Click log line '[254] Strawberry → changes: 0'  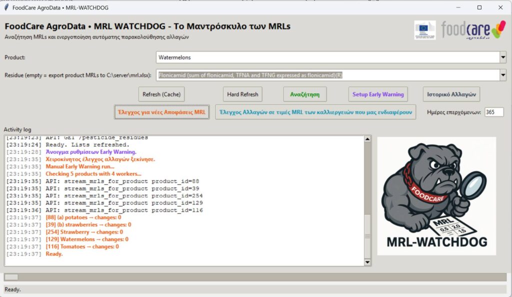point(84,232)
